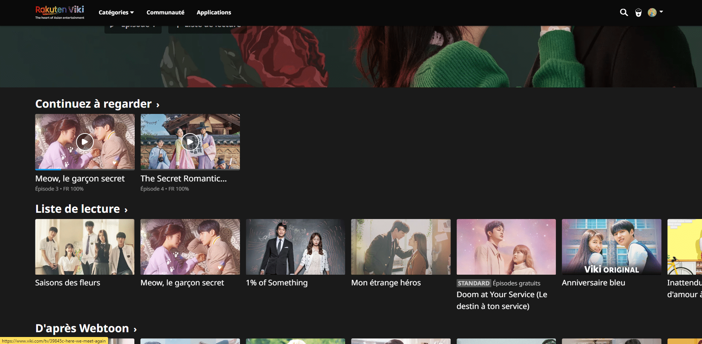Click Saisons des fleurs title
The image size is (702, 344).
coord(68,283)
